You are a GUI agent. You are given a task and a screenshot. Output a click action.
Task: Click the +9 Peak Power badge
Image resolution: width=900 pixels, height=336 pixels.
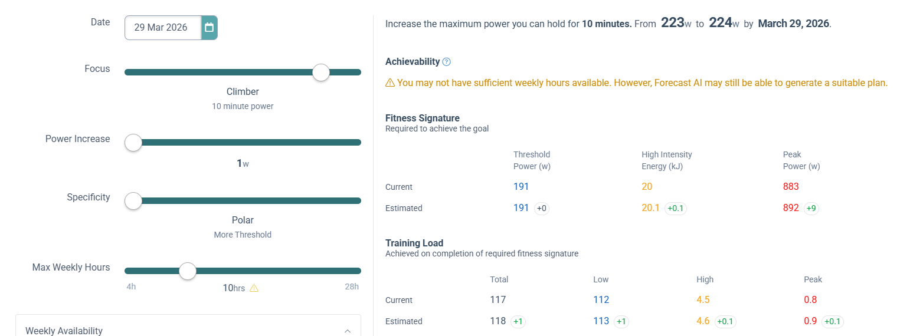tap(811, 208)
